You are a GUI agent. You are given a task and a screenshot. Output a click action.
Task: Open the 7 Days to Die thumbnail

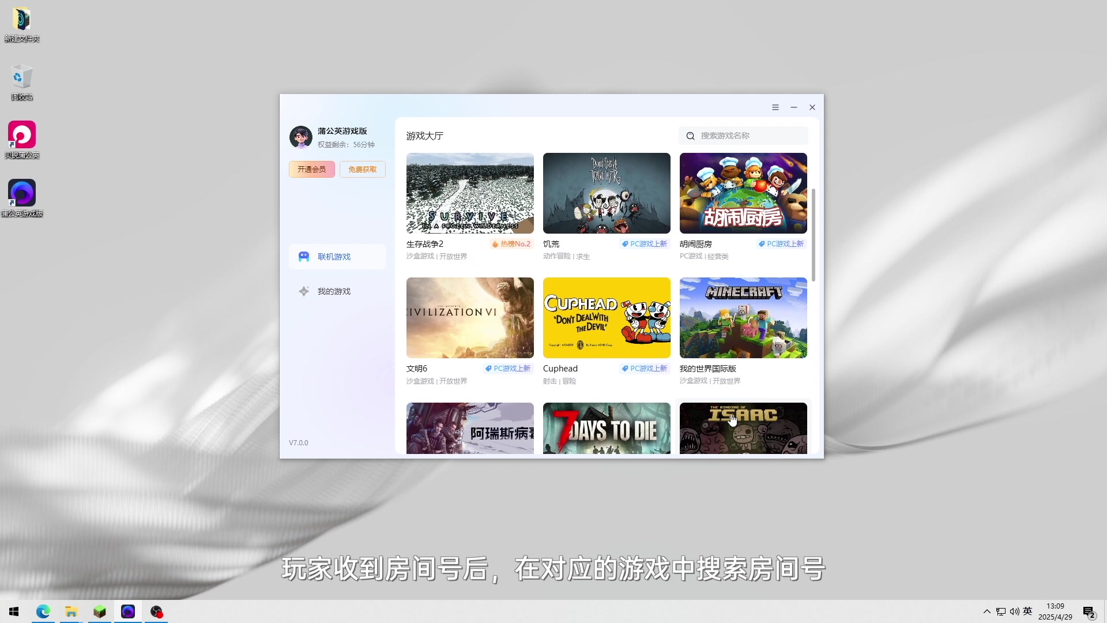click(x=607, y=428)
